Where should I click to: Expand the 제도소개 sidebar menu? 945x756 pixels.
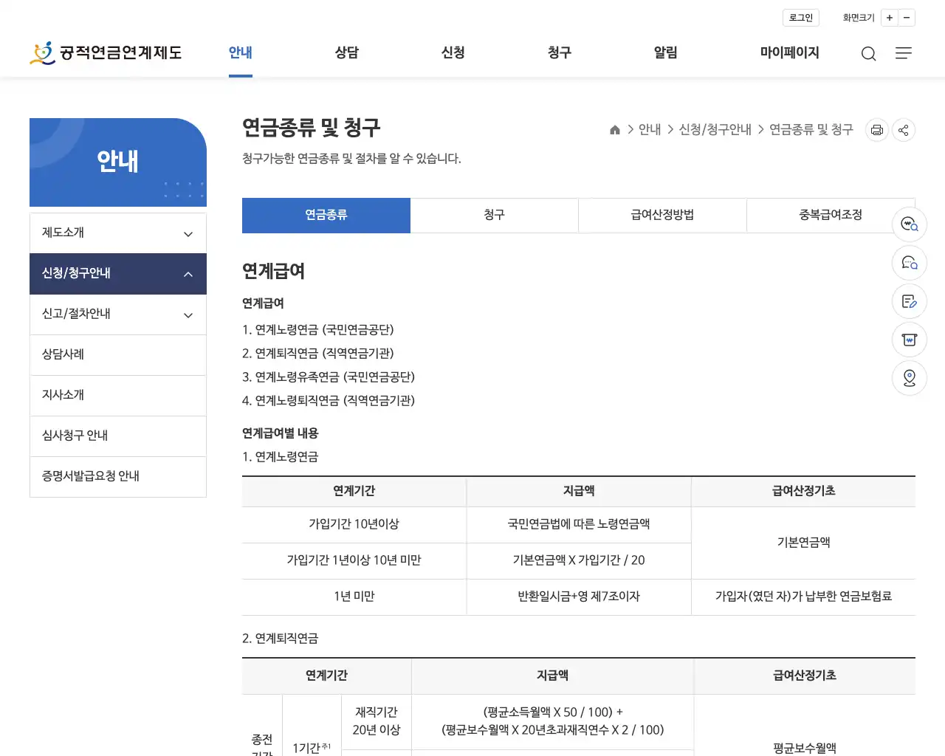tap(117, 233)
